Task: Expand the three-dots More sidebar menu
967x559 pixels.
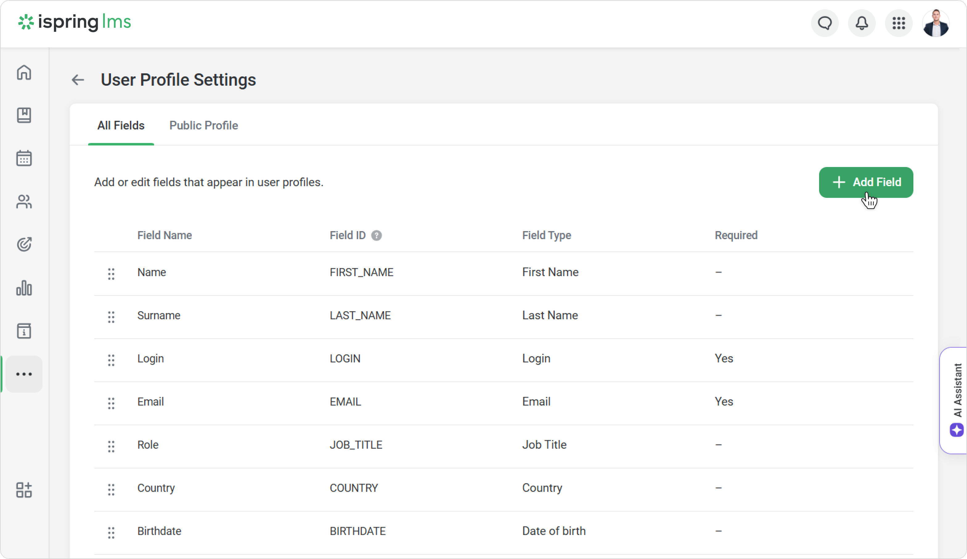Action: click(x=24, y=374)
